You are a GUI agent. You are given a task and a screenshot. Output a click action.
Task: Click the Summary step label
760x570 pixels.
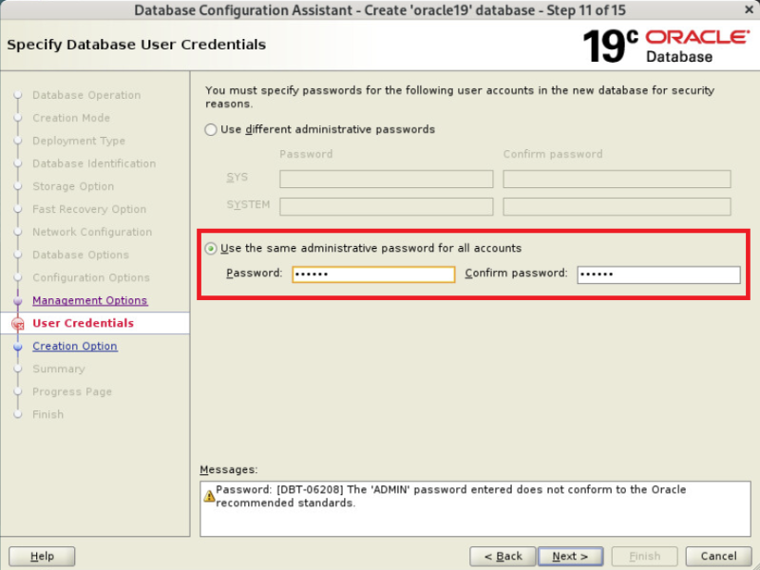[59, 369]
